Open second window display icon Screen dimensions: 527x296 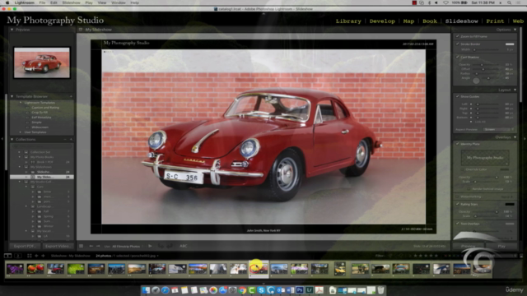click(18, 256)
